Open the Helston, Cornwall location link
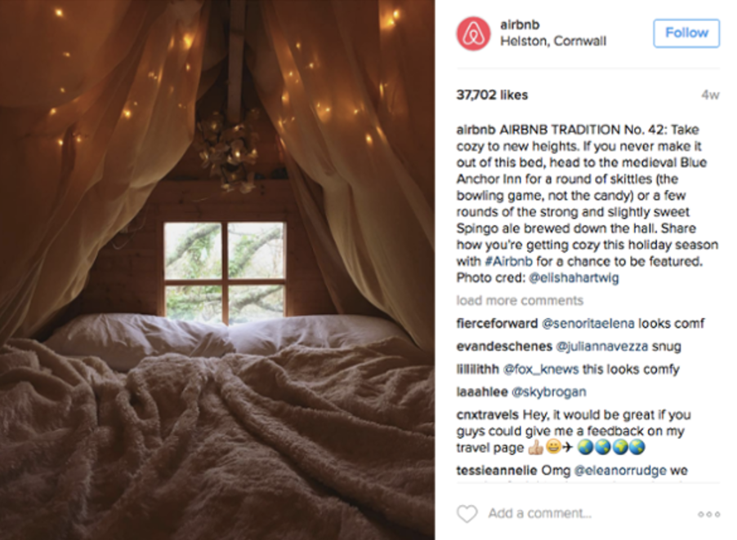This screenshot has width=737, height=540. coord(553,42)
